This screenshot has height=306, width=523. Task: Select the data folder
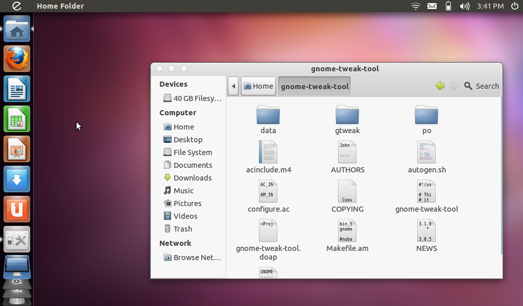(268, 119)
